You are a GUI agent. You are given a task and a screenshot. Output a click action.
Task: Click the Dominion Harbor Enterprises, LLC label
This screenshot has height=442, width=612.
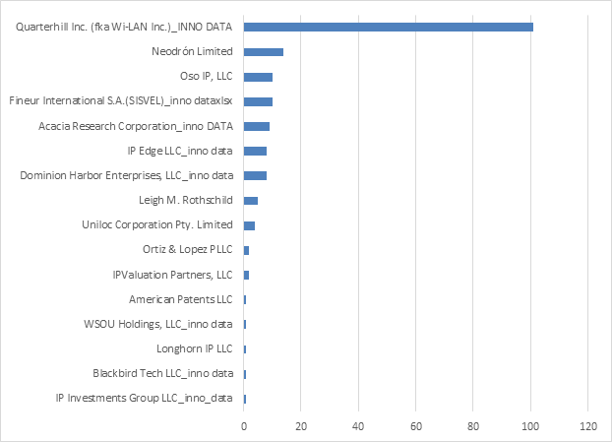pyautogui.click(x=127, y=175)
